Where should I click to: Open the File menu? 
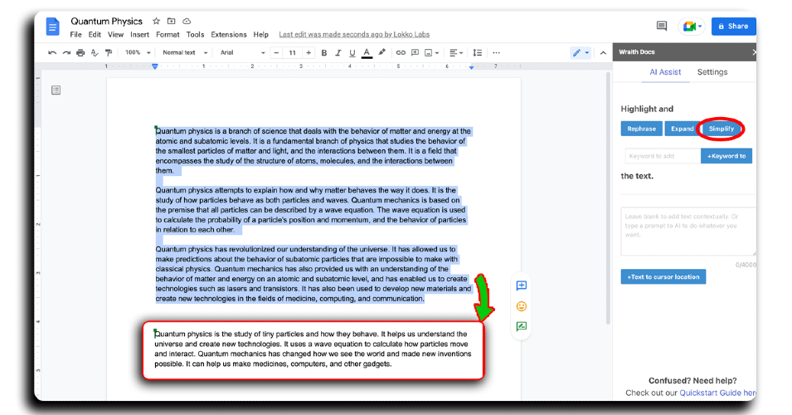75,34
